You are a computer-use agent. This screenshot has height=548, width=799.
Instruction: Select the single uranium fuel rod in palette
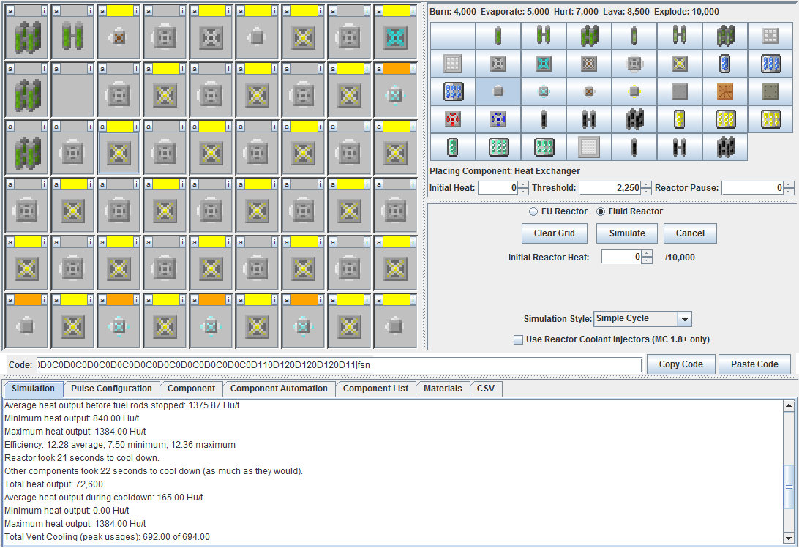click(x=498, y=35)
